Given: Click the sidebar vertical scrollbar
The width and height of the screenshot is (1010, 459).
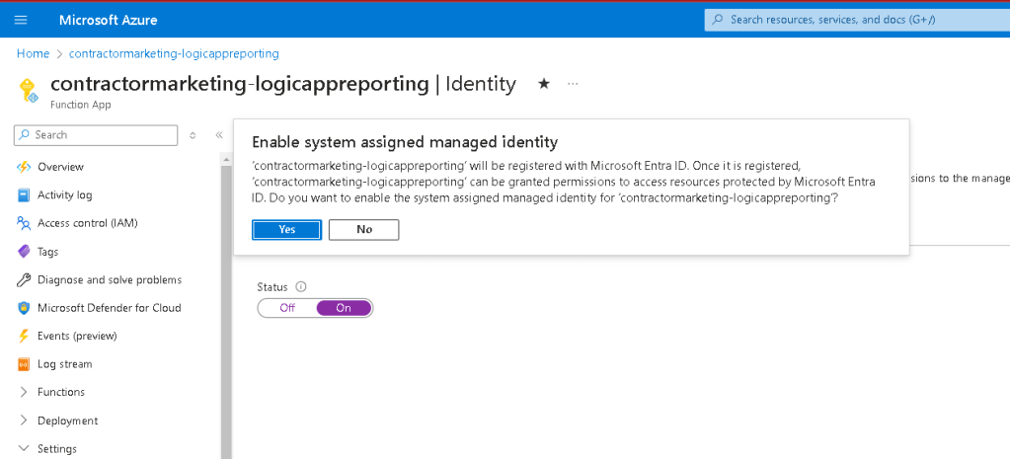Looking at the screenshot, I should (x=225, y=312).
